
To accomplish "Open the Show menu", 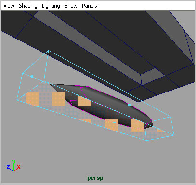I will [x=71, y=6].
